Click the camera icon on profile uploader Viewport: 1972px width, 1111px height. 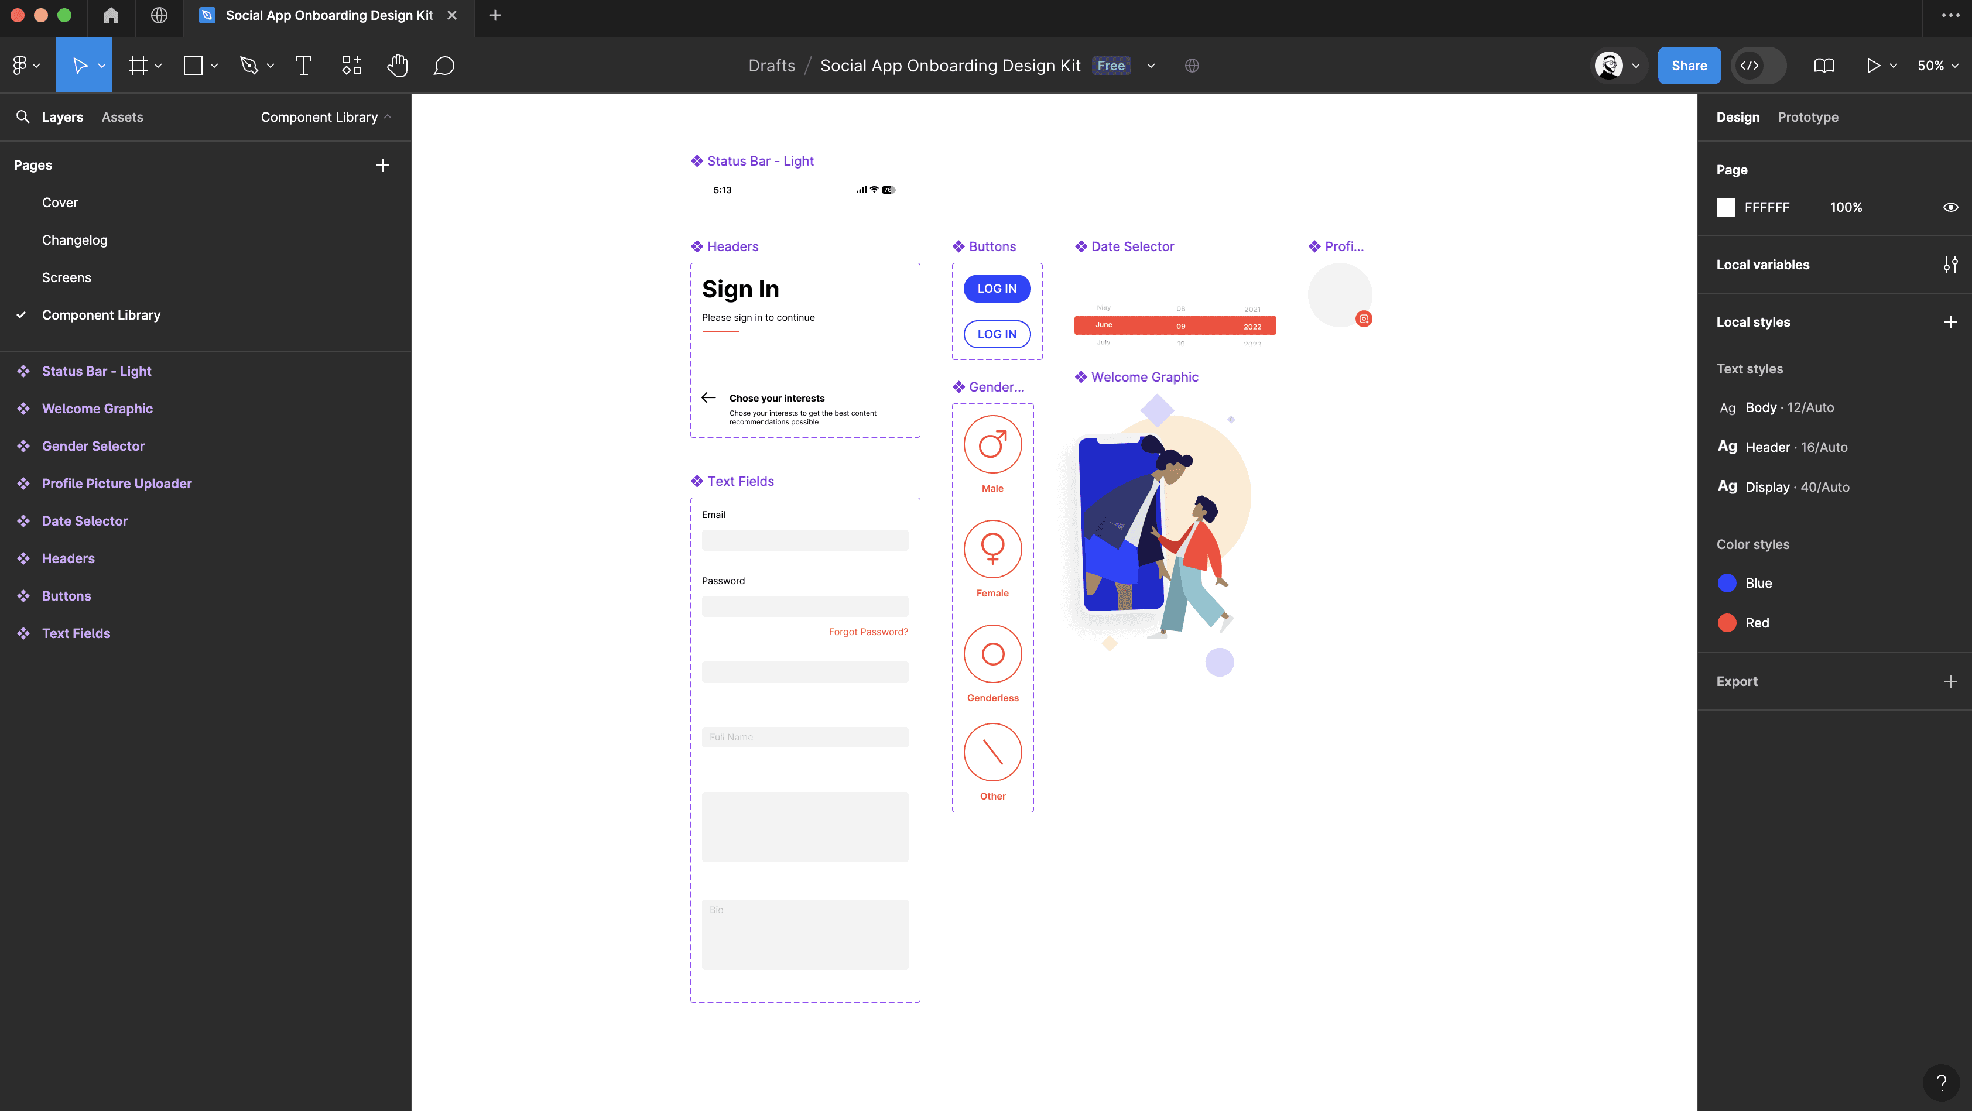1364,319
